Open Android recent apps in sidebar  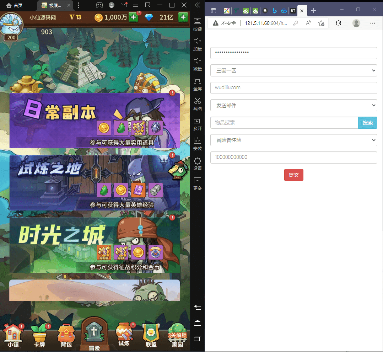[198, 338]
